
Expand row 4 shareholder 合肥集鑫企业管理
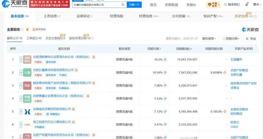click(x=21, y=98)
